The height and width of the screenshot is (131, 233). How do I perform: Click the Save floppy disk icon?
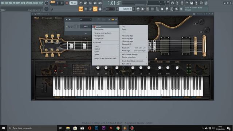(191, 3)
